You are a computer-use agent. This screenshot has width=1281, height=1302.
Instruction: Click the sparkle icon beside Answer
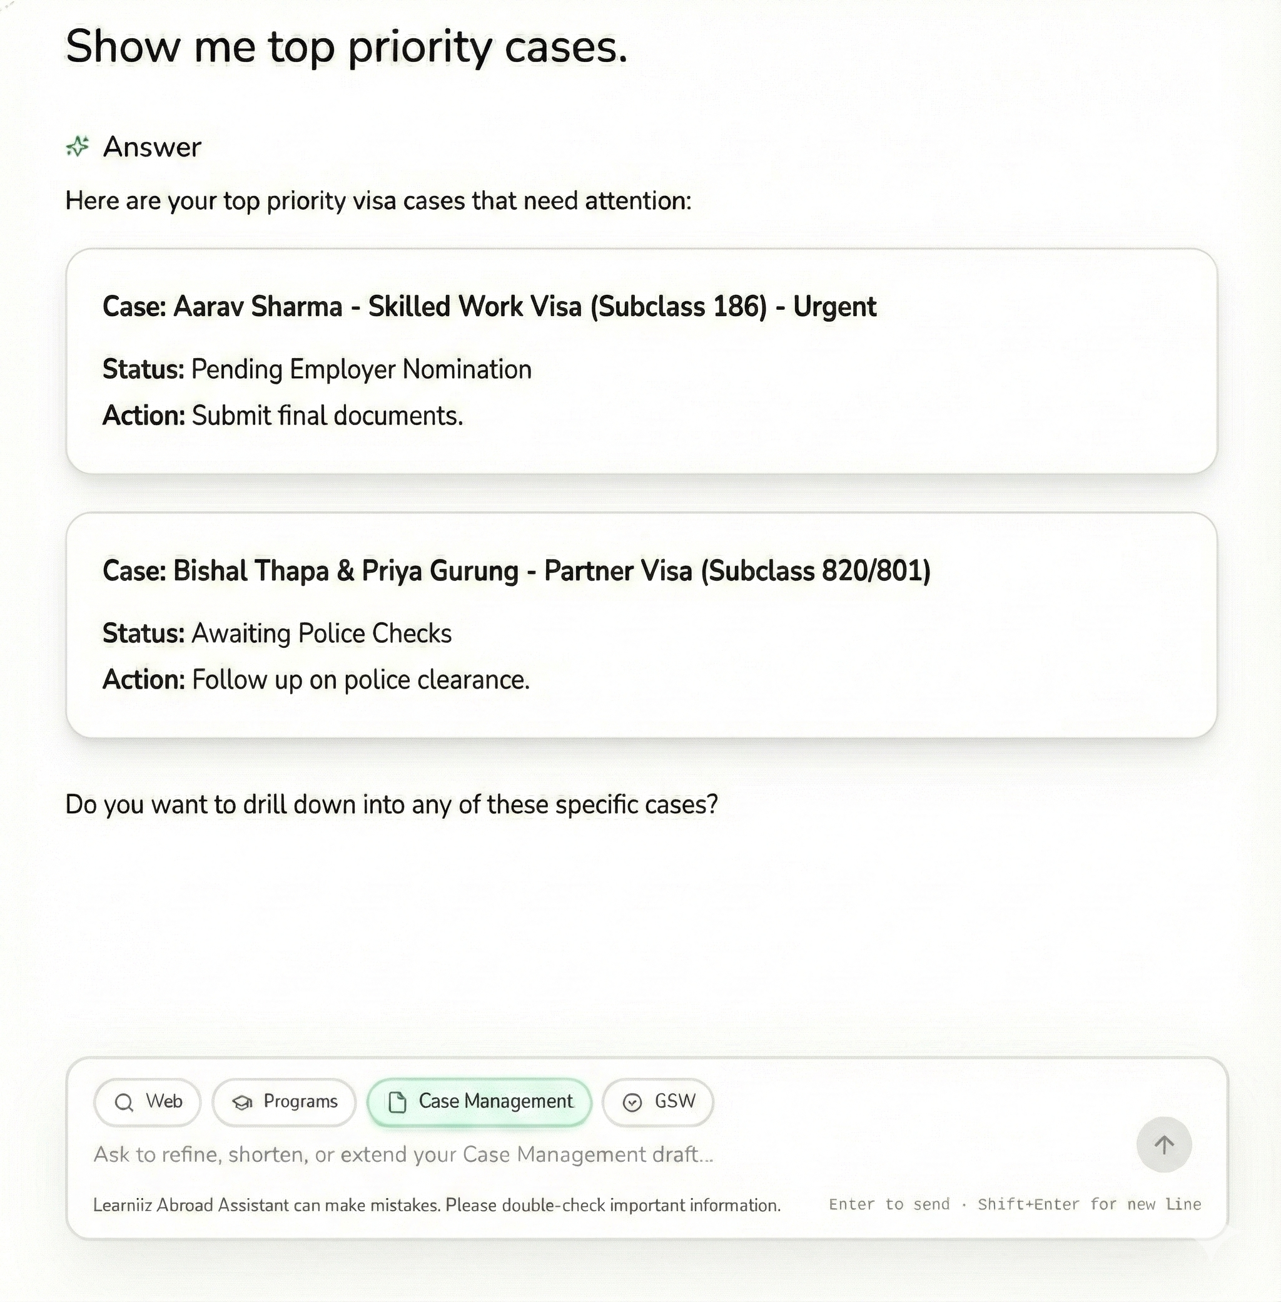click(x=78, y=146)
